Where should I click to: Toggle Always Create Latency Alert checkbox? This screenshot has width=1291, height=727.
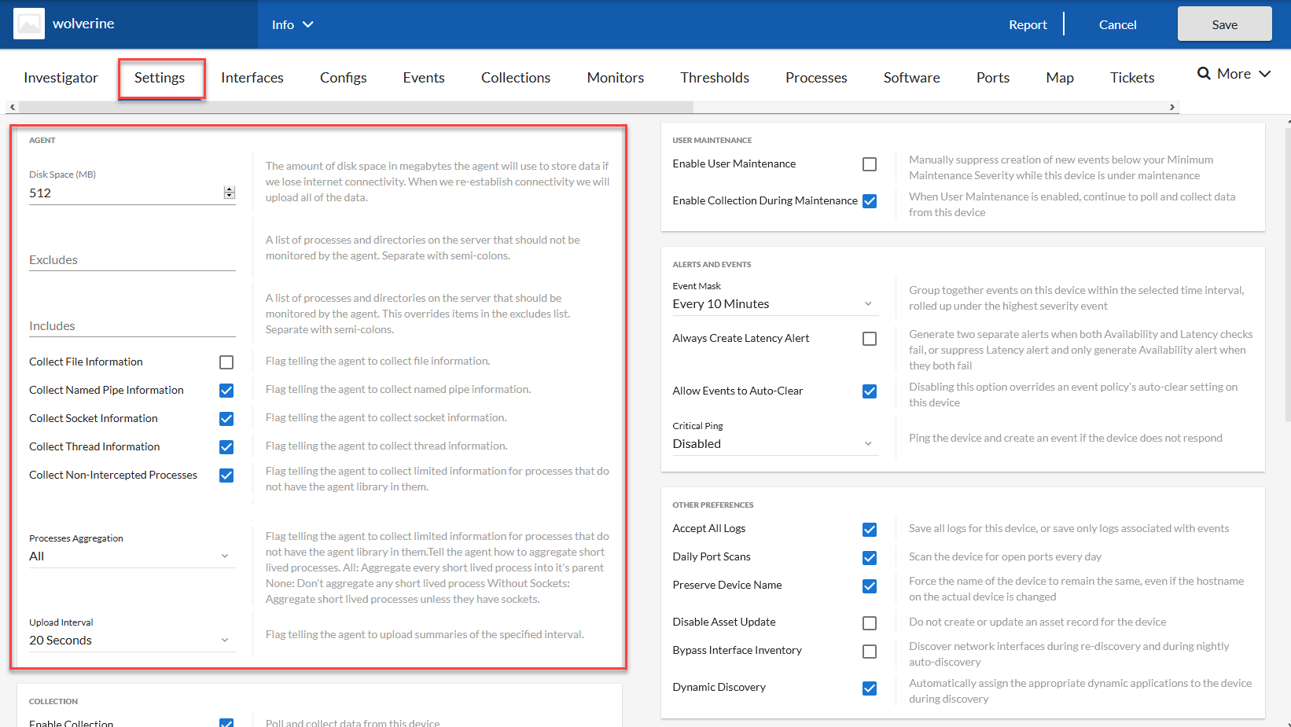[x=870, y=339]
